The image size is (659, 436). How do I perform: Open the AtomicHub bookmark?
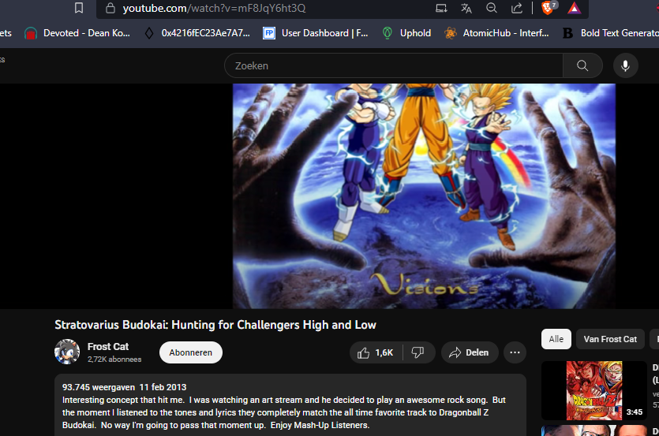coord(496,33)
